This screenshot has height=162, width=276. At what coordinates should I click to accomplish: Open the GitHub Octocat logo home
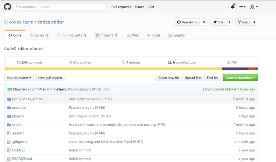7,7
